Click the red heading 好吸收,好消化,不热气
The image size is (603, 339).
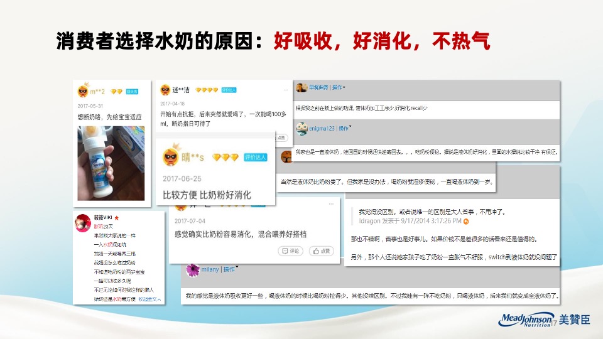click(382, 41)
